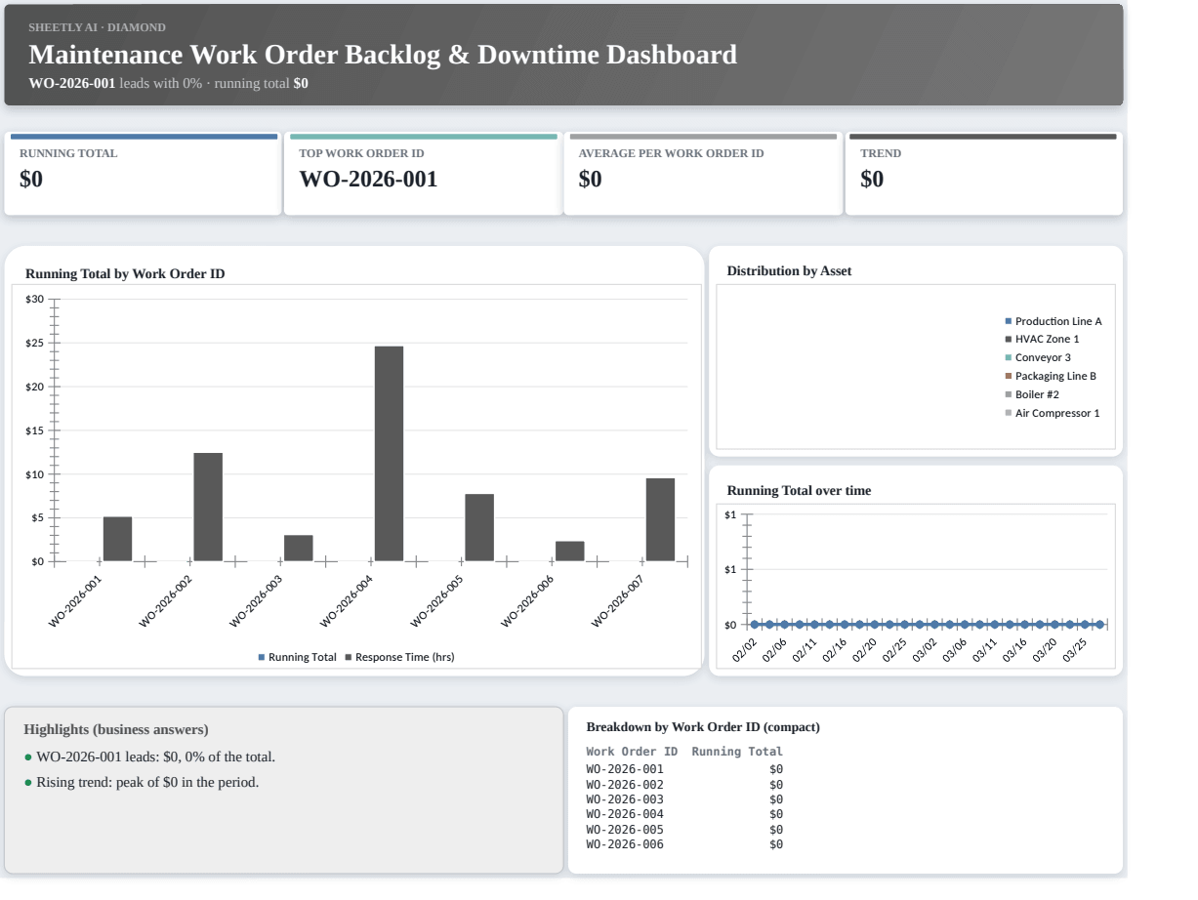The width and height of the screenshot is (1198, 900).
Task: Select the Boiler #2 legend entry
Action: coord(1032,394)
